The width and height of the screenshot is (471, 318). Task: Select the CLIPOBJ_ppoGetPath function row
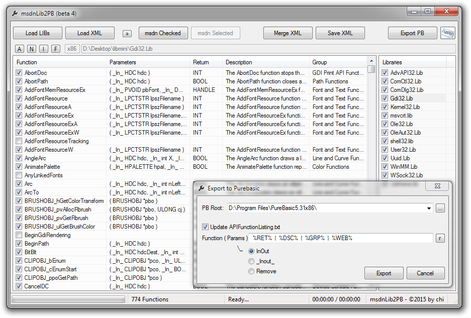click(104, 278)
